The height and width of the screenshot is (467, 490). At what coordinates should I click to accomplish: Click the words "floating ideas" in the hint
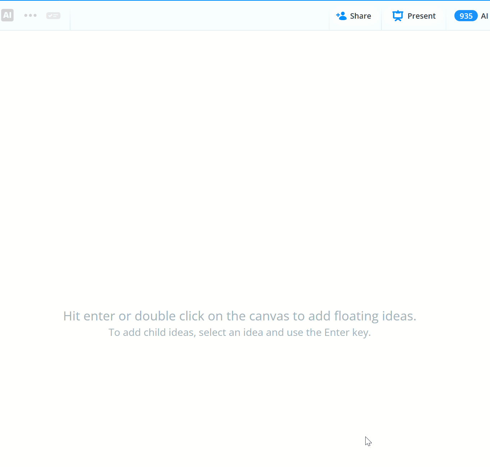375,316
